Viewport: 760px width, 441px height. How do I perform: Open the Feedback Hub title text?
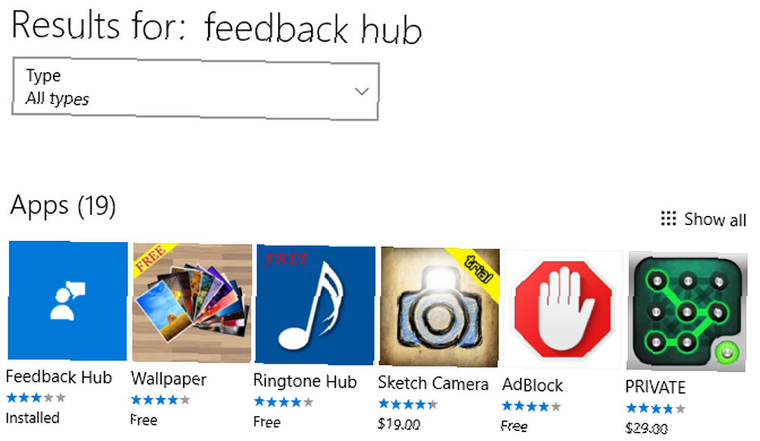click(x=59, y=377)
